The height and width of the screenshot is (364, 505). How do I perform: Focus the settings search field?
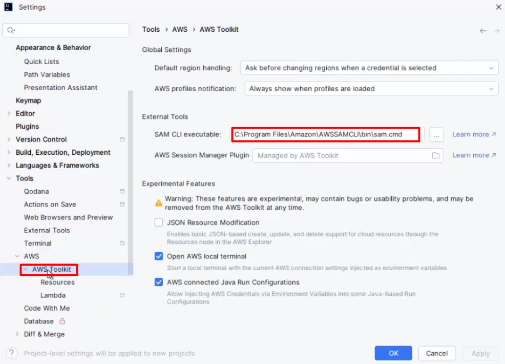(x=66, y=30)
